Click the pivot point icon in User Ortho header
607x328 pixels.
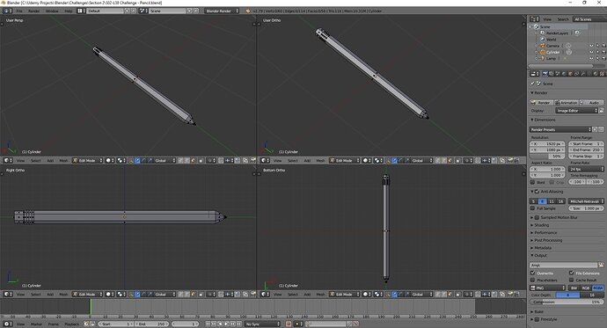[377, 161]
